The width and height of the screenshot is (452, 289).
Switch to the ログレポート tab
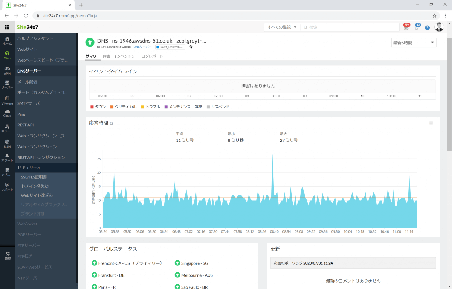[x=152, y=56]
